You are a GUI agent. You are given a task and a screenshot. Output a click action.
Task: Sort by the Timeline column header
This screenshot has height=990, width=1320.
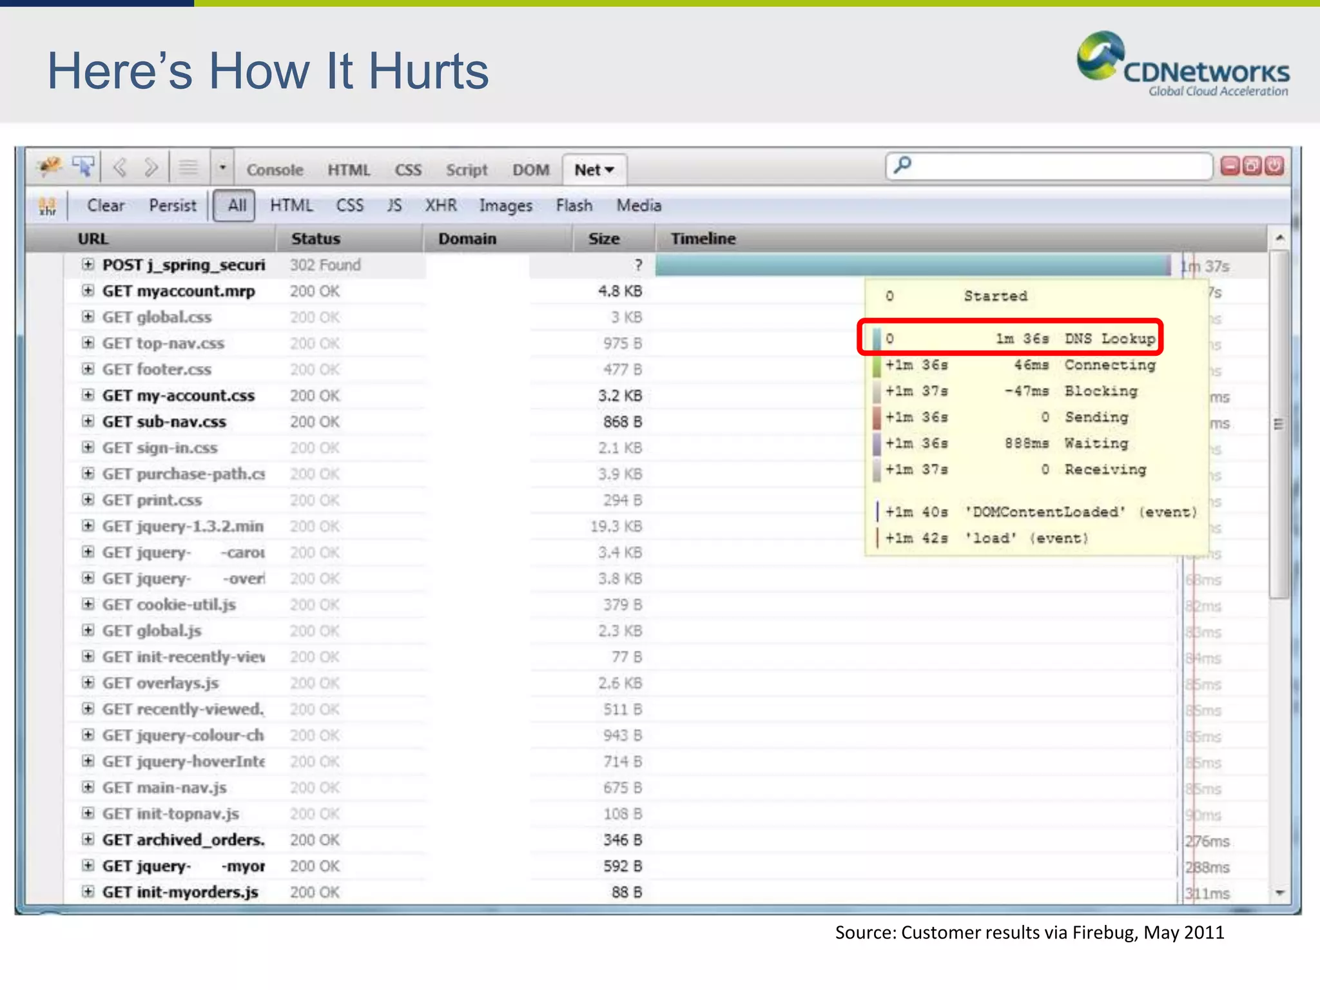click(962, 239)
